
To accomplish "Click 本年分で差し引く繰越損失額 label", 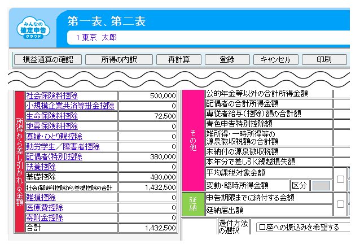I will (251, 162).
